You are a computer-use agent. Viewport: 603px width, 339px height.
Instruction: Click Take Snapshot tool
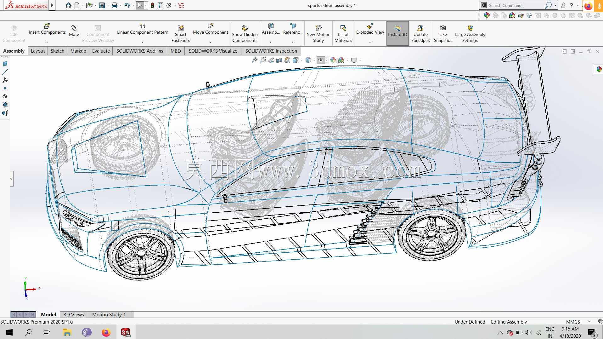pyautogui.click(x=443, y=34)
